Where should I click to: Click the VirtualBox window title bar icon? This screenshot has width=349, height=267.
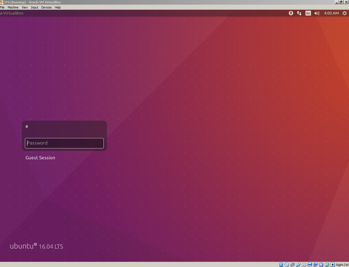pyautogui.click(x=2, y=2)
